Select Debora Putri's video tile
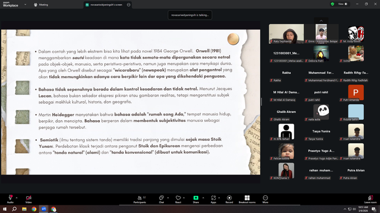The image size is (380, 213). (x=321, y=53)
